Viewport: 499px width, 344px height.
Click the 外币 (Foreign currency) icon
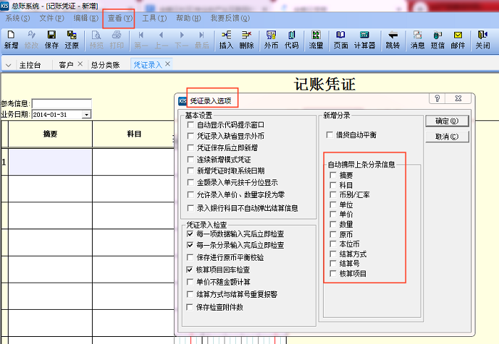271,38
